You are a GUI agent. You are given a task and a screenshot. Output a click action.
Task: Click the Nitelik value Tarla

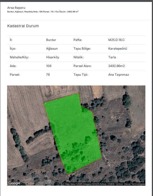[112, 57]
